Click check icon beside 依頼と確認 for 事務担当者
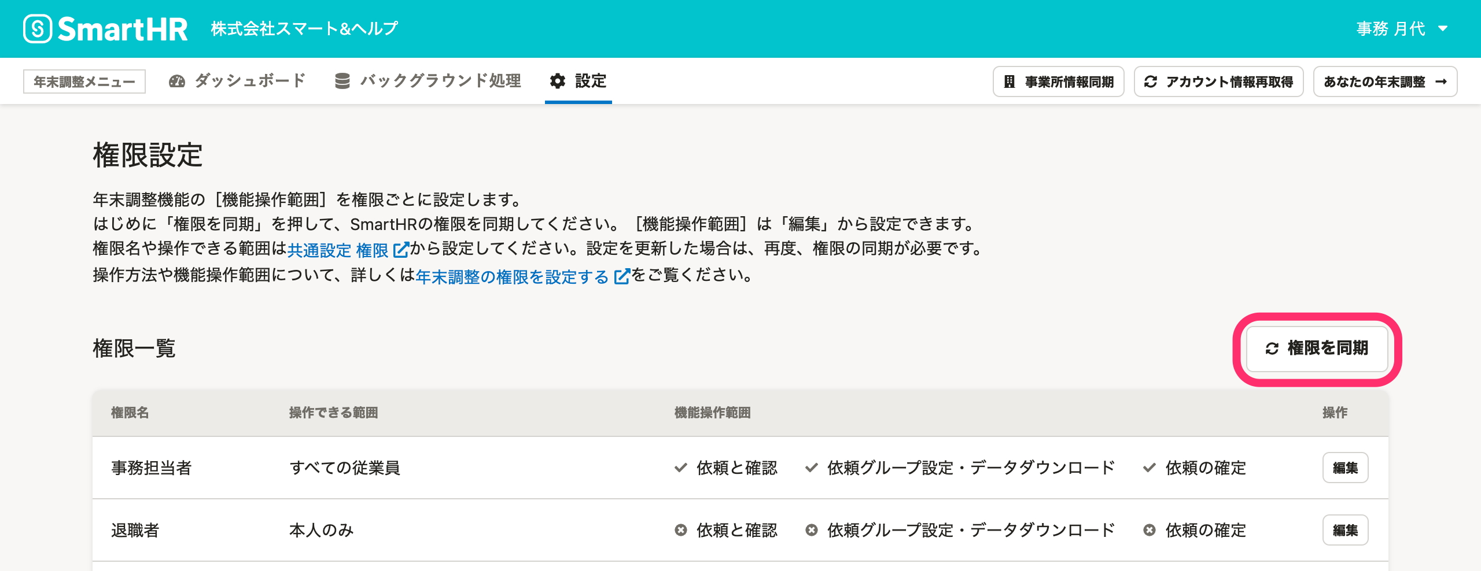Image resolution: width=1481 pixels, height=571 pixels. [x=681, y=468]
